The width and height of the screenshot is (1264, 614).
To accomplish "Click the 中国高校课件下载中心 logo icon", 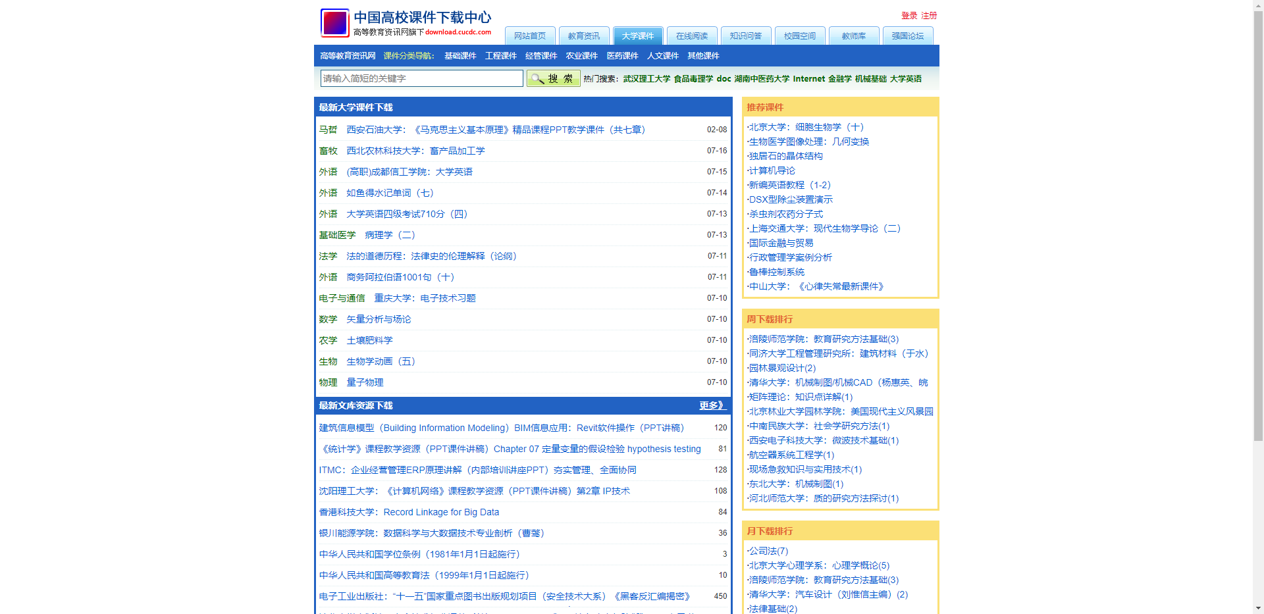I will click(334, 23).
